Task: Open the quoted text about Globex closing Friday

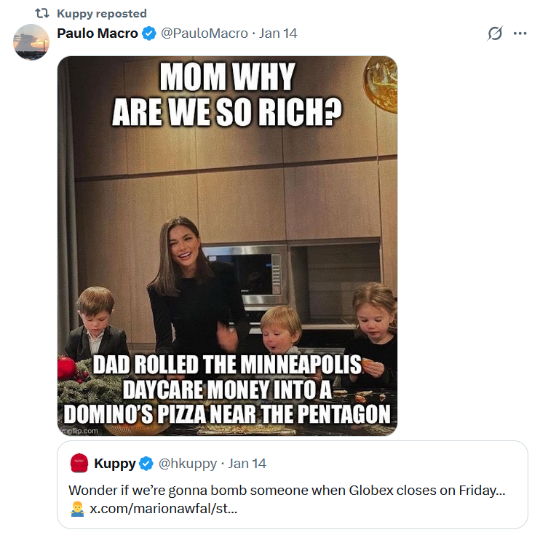Action: tap(287, 490)
